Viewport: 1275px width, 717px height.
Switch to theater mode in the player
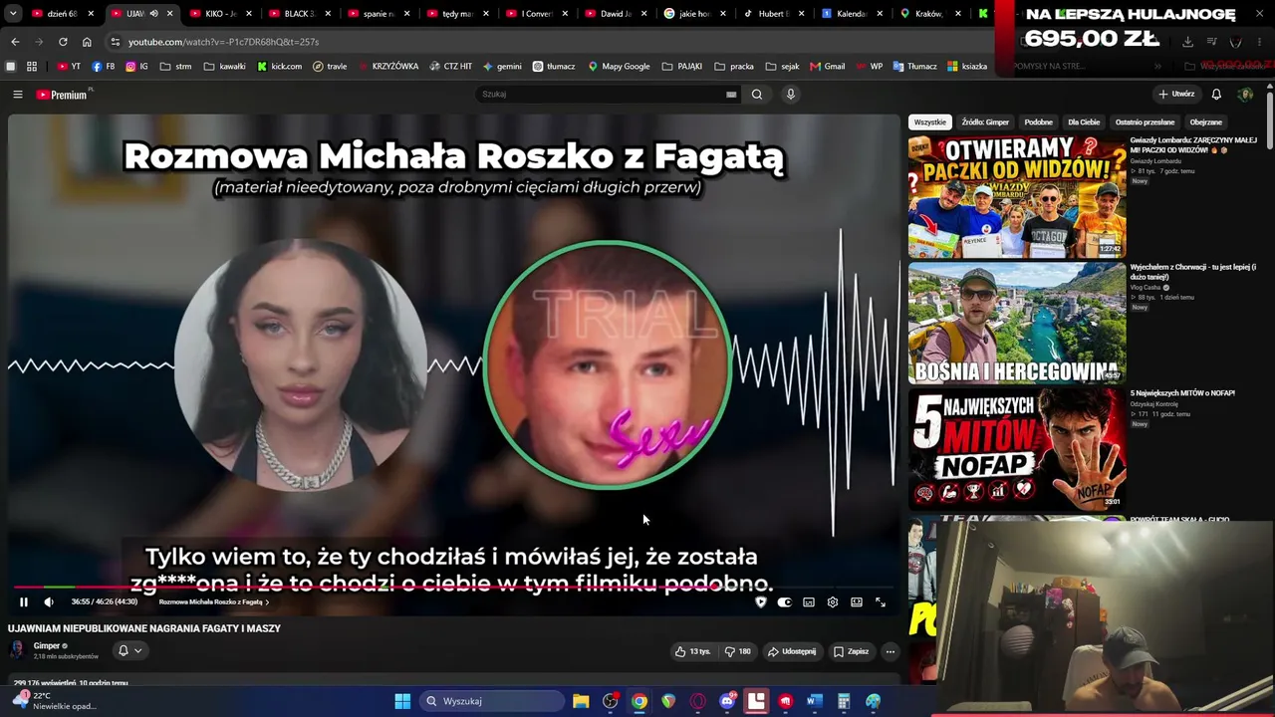coord(857,601)
